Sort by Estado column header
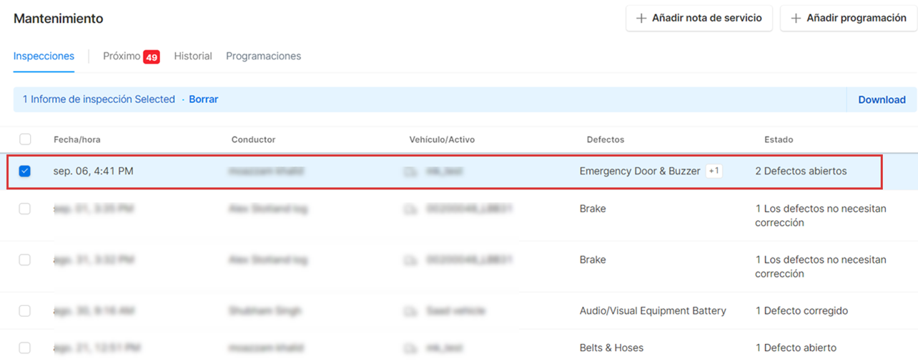The width and height of the screenshot is (918, 364). [779, 139]
